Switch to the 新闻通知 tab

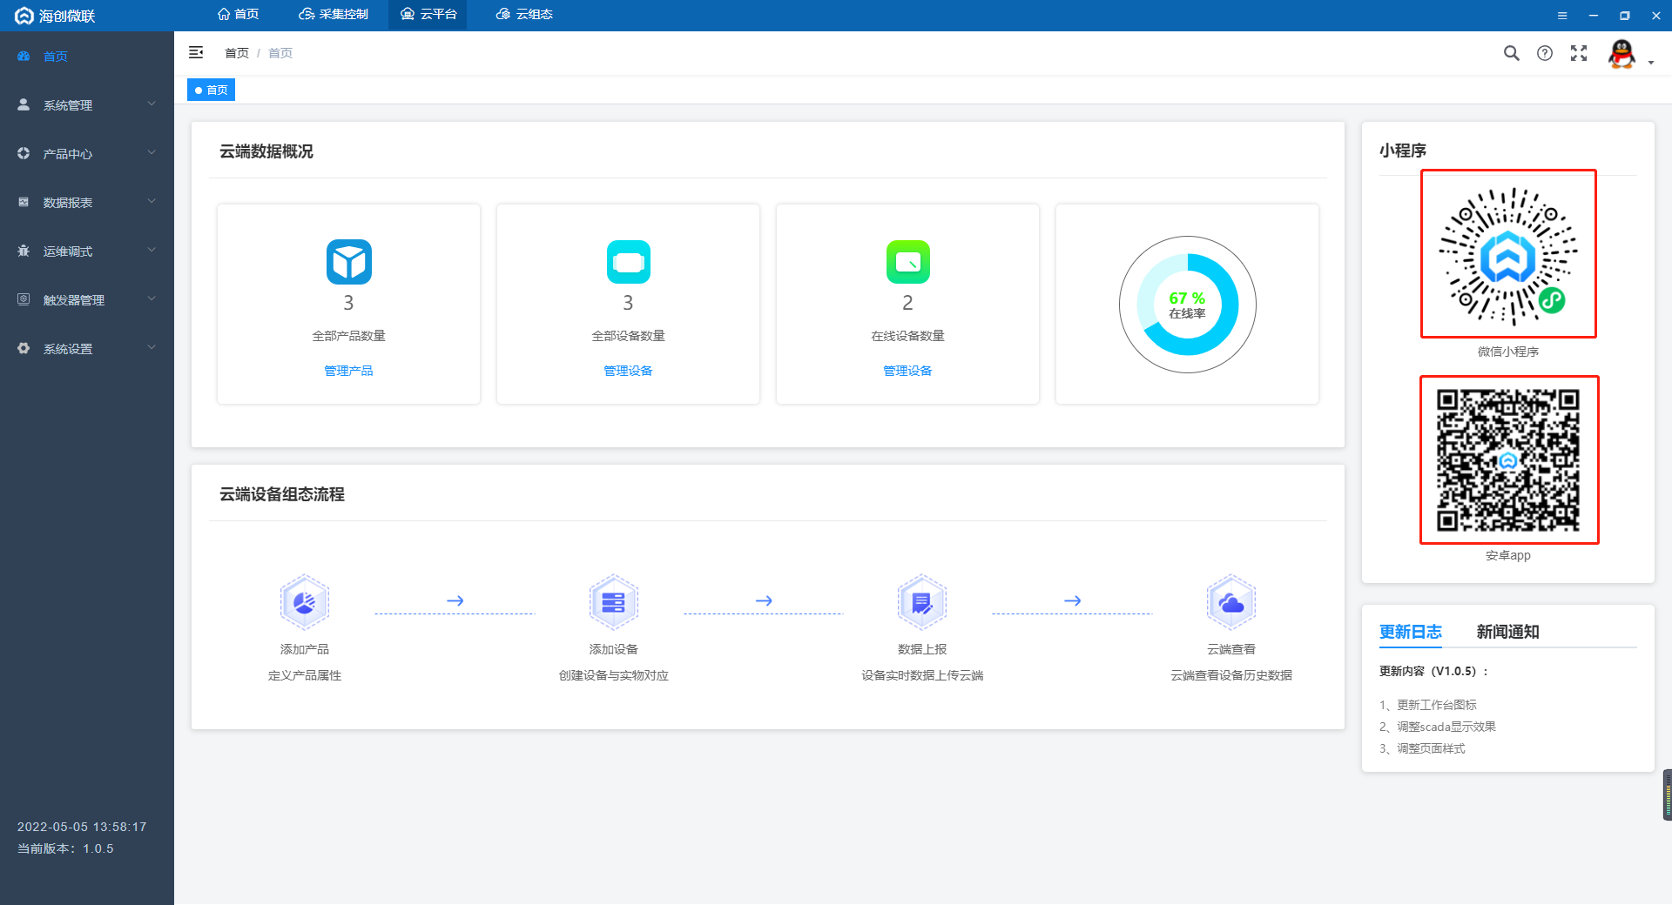pos(1508,632)
